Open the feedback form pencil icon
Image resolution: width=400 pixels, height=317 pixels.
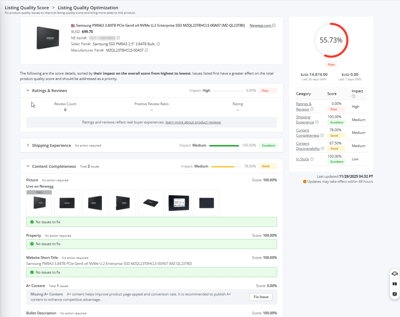coord(395,294)
